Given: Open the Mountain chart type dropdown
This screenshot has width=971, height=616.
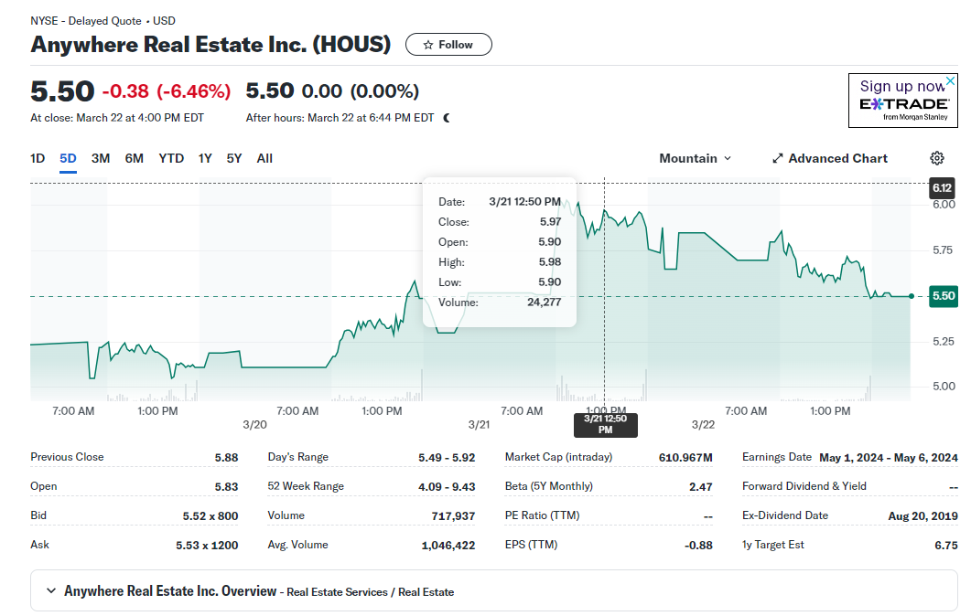Looking at the screenshot, I should 695,158.
